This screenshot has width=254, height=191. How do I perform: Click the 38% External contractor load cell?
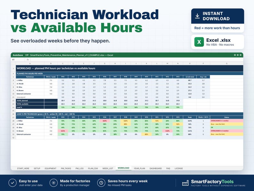[x=115, y=134]
